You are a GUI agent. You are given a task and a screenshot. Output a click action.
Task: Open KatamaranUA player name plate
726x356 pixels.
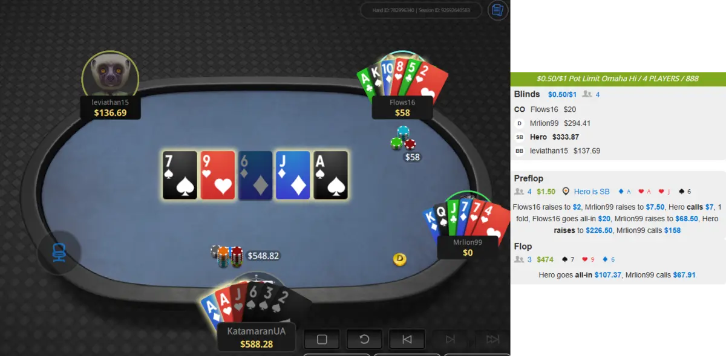pyautogui.click(x=256, y=337)
